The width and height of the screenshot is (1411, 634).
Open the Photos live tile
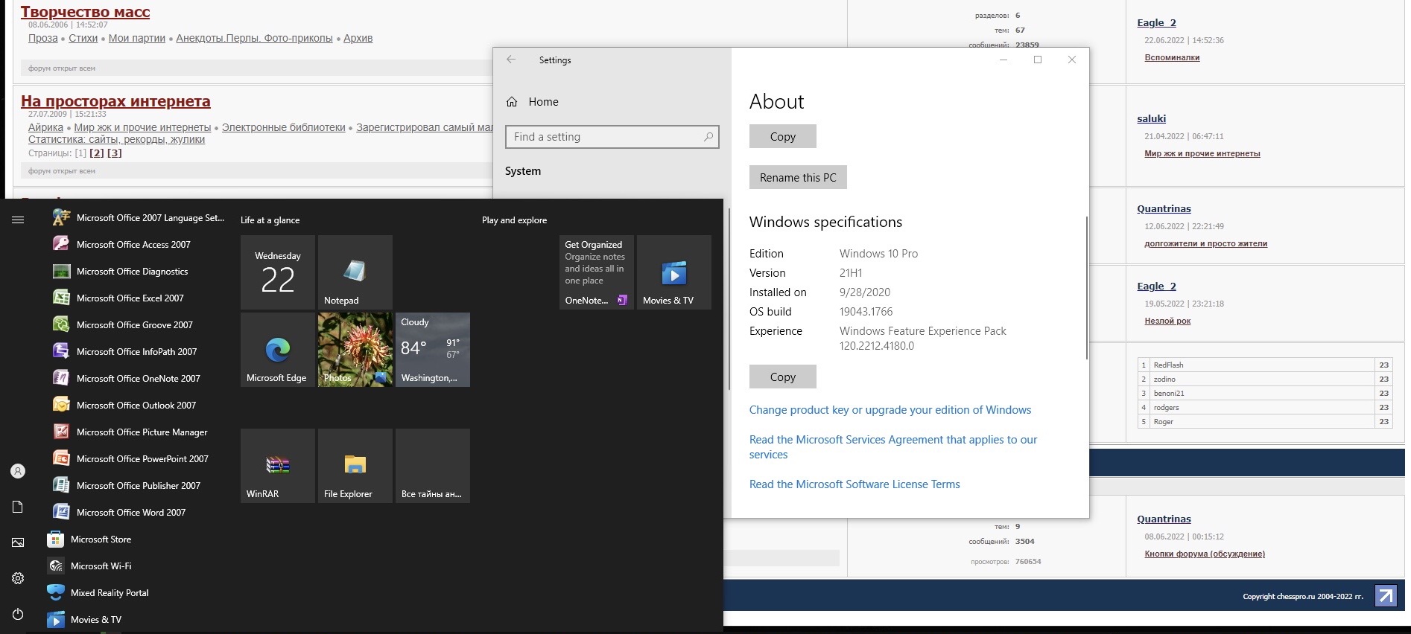click(355, 350)
